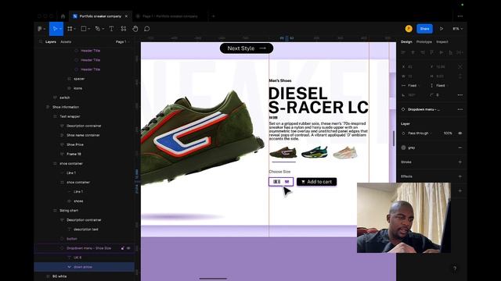Select the Rectangle shape tool
Viewport: 501px width, 281px height.
pyautogui.click(x=84, y=29)
